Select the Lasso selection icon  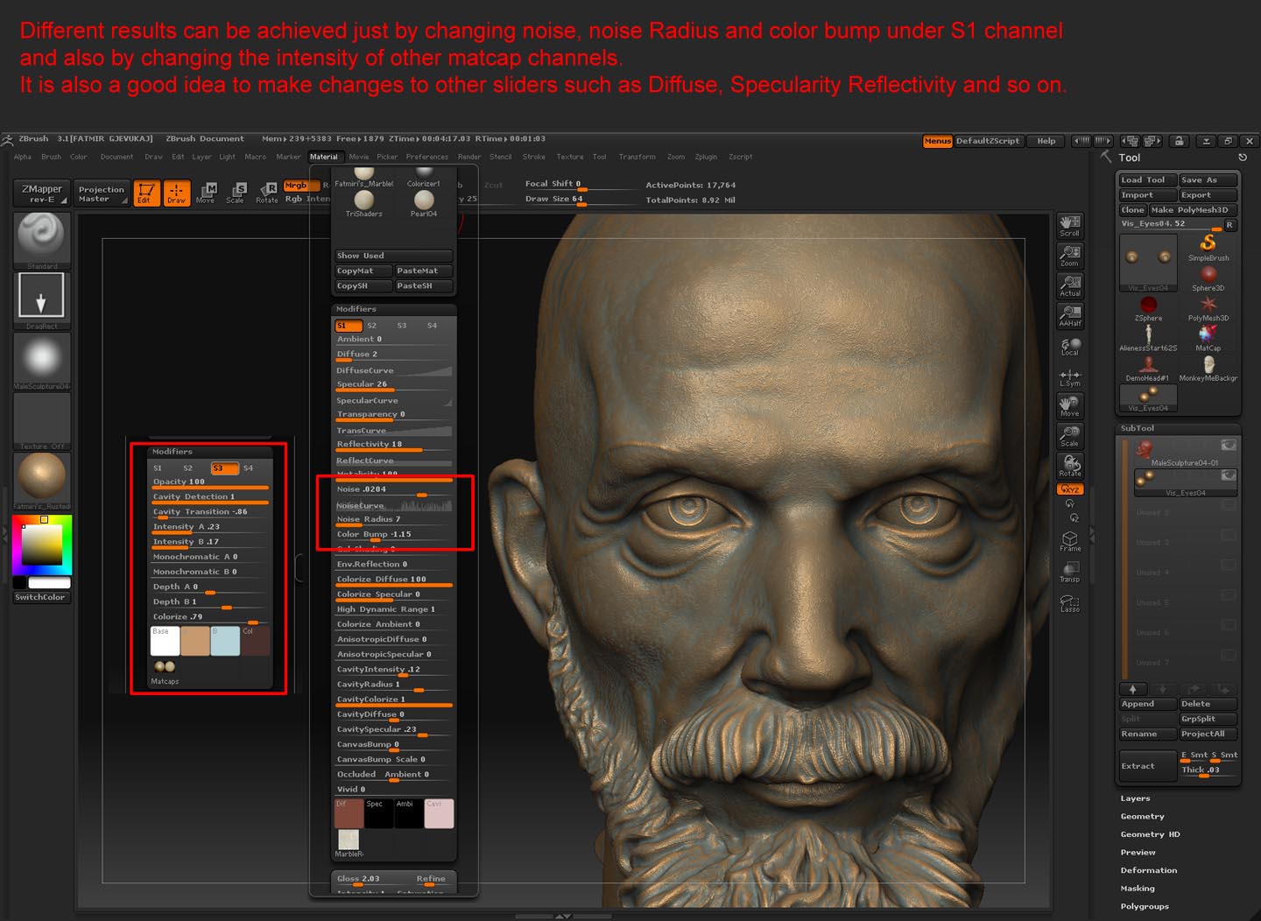pyautogui.click(x=1070, y=602)
